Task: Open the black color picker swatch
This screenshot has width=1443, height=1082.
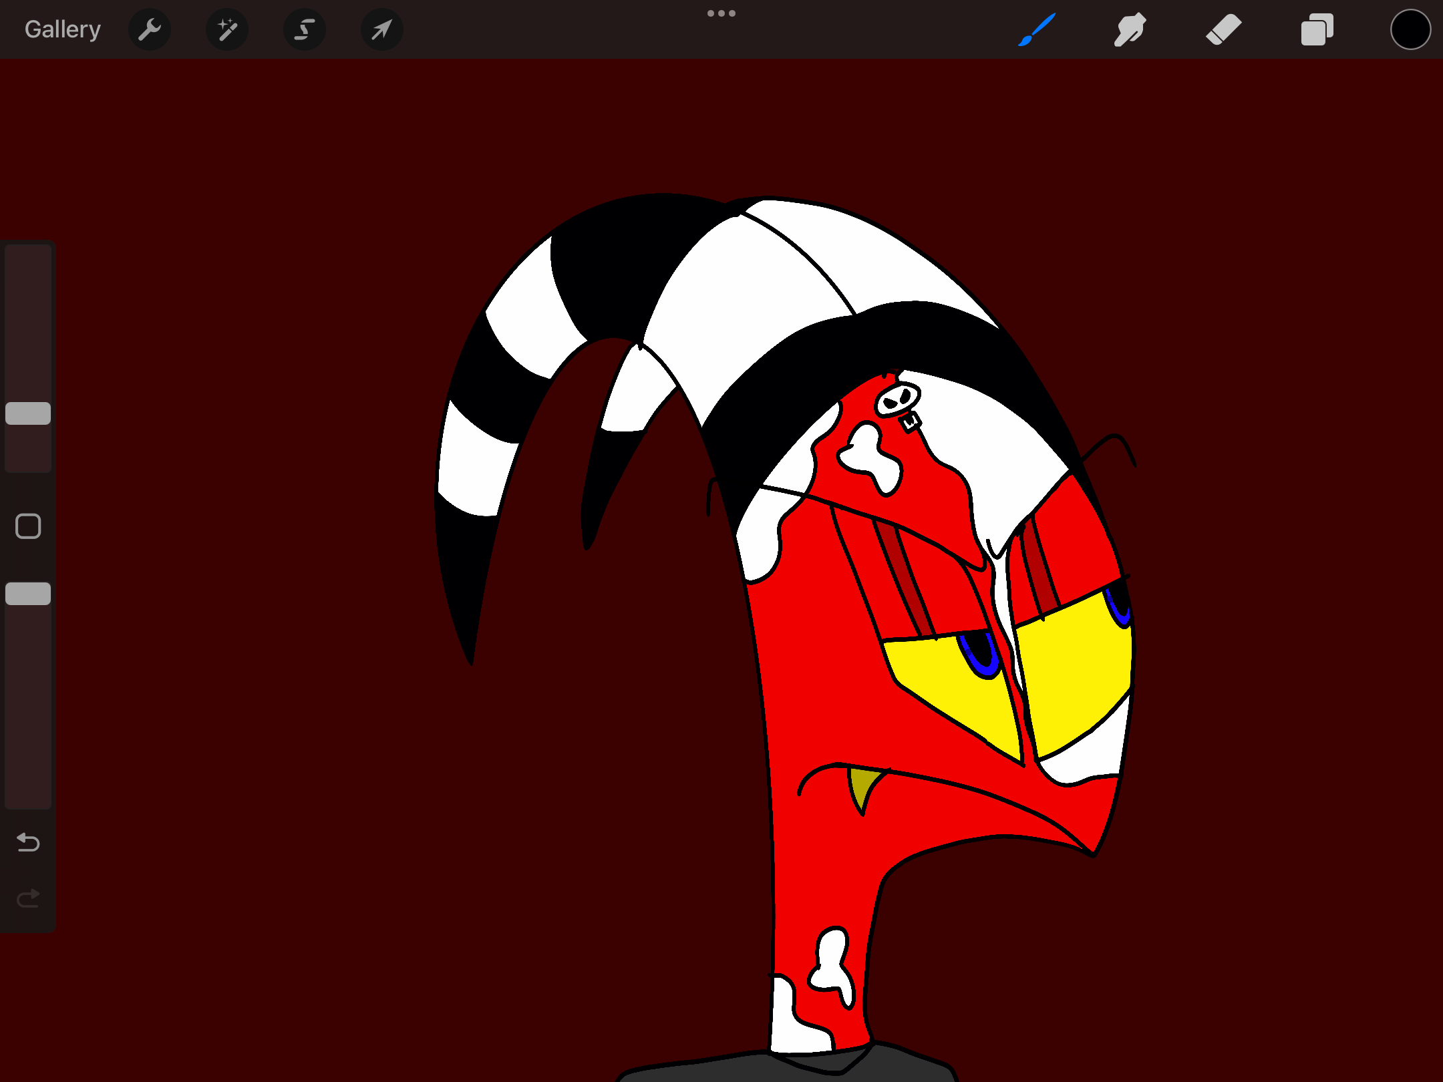Action: coord(1410,29)
